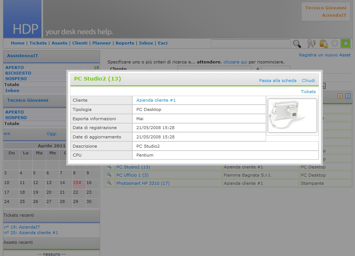
Task: Close the popup using Chiudi
Action: [308, 81]
